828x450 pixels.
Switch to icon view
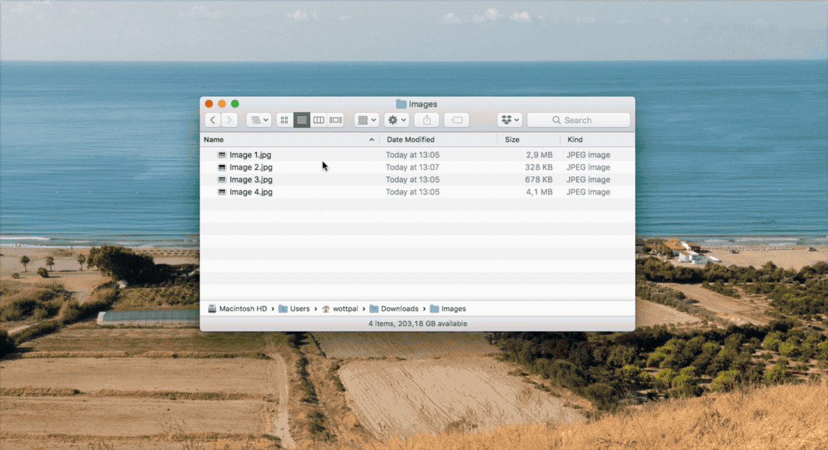[x=284, y=120]
